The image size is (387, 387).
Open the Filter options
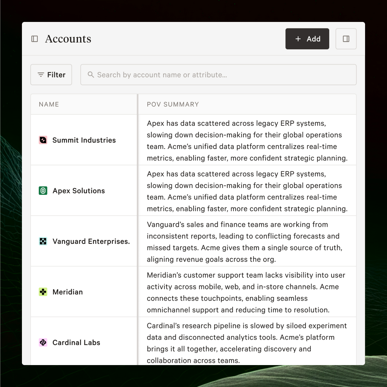pyautogui.click(x=51, y=74)
